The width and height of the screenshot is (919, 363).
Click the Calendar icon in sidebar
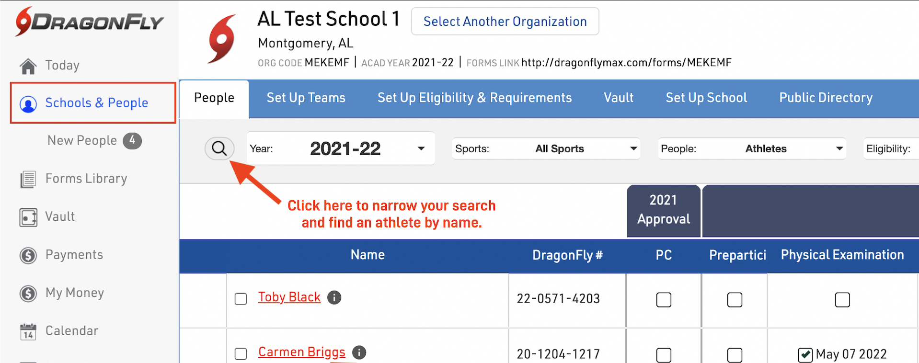pos(28,331)
